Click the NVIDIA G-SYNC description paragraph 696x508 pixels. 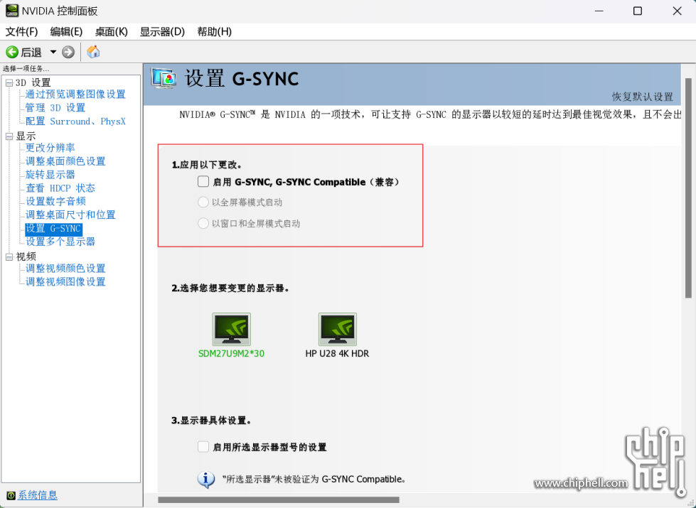pos(429,115)
